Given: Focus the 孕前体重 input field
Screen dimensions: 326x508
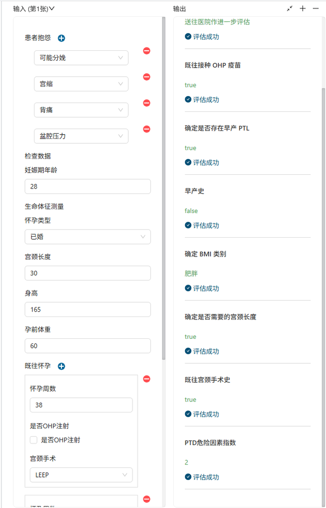Looking at the screenshot, I should 87,346.
